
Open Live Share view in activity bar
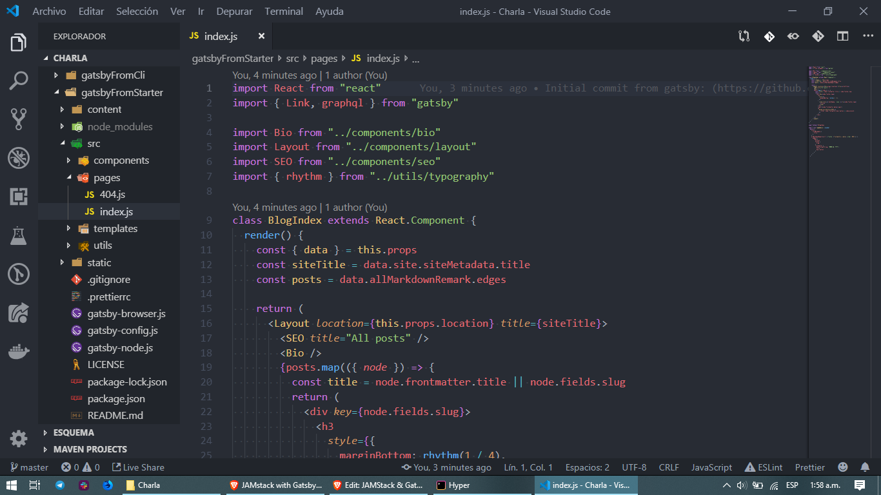click(x=19, y=313)
